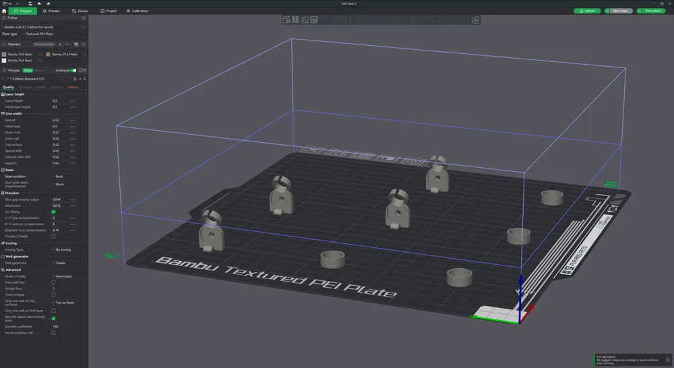This screenshot has width=674, height=368.
Task: Open the printer preset dropdown
Action: (x=41, y=27)
